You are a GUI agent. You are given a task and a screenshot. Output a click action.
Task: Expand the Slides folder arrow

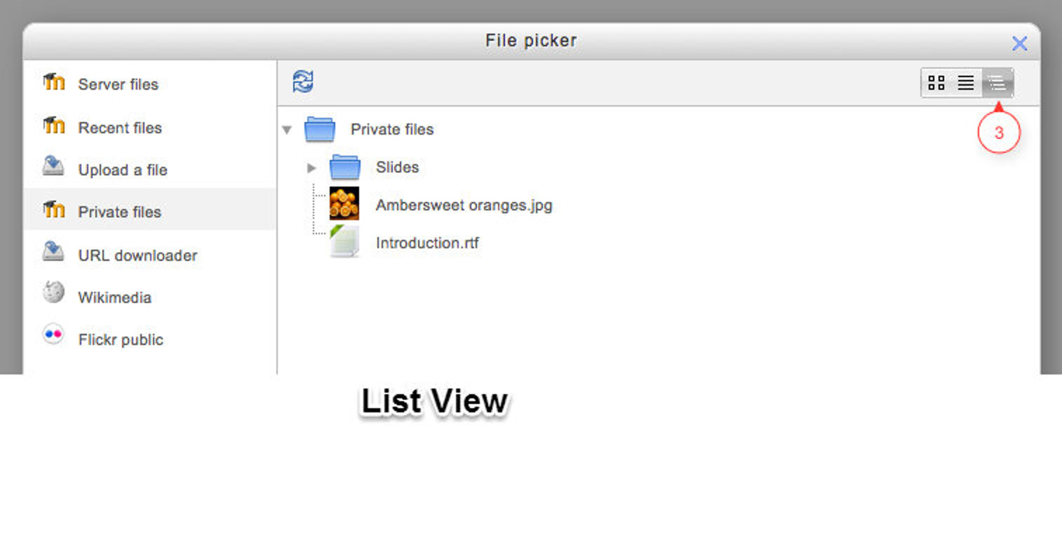point(312,168)
